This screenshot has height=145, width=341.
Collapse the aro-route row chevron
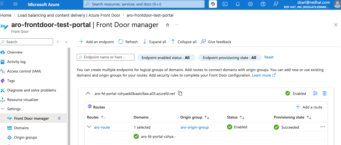pos(89,127)
